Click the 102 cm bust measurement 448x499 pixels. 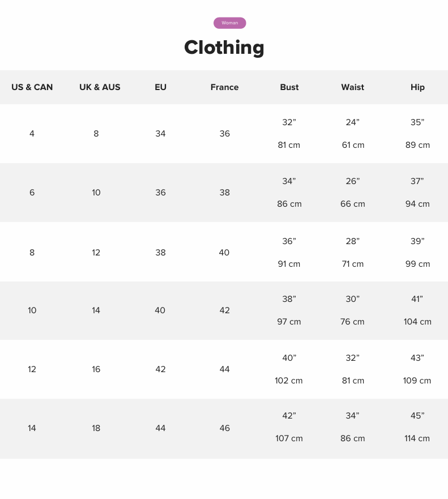click(x=289, y=381)
